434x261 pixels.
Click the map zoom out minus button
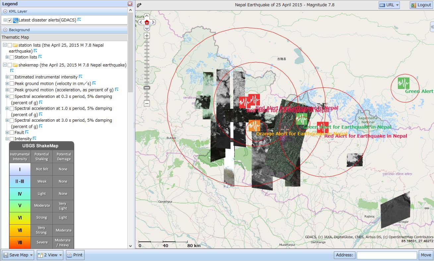(x=147, y=103)
